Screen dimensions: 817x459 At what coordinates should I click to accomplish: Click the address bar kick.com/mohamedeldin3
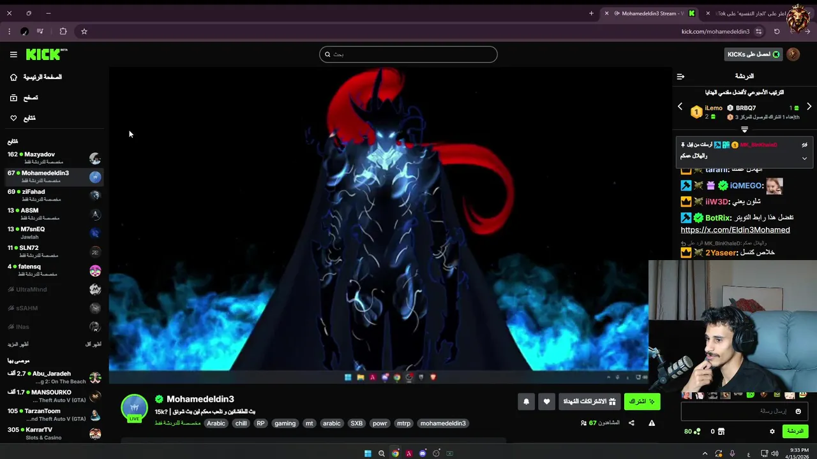pyautogui.click(x=715, y=31)
